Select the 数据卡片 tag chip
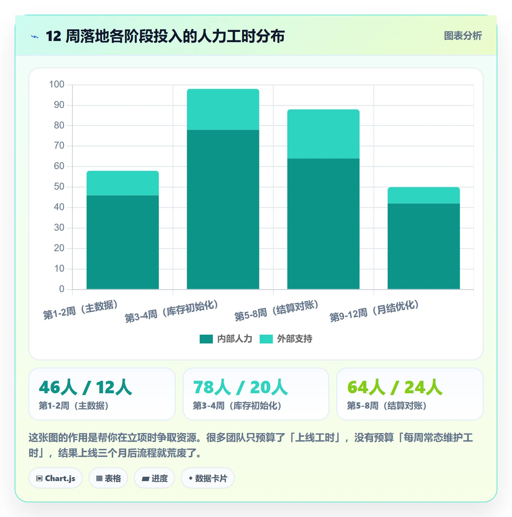This screenshot has height=517, width=512. point(208,478)
